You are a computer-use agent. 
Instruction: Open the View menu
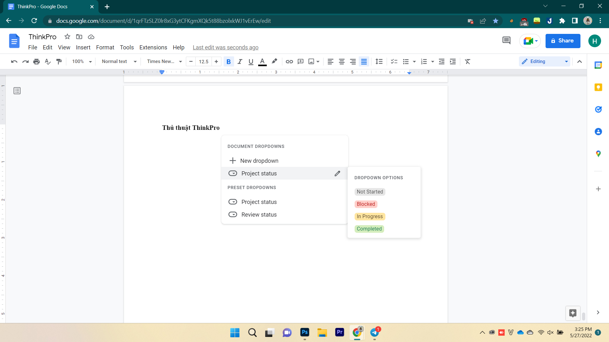click(x=64, y=47)
